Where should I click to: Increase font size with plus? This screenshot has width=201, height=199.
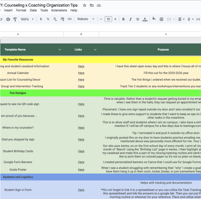pyautogui.click(x=115, y=19)
